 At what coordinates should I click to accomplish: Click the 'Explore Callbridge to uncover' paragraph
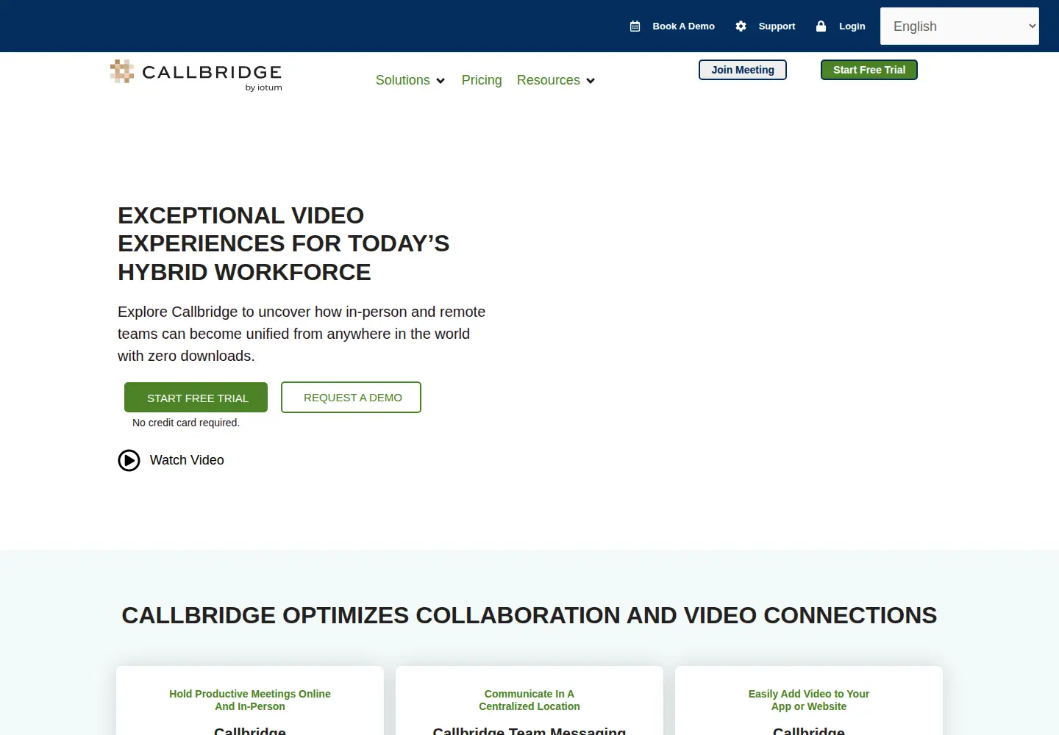click(x=302, y=334)
